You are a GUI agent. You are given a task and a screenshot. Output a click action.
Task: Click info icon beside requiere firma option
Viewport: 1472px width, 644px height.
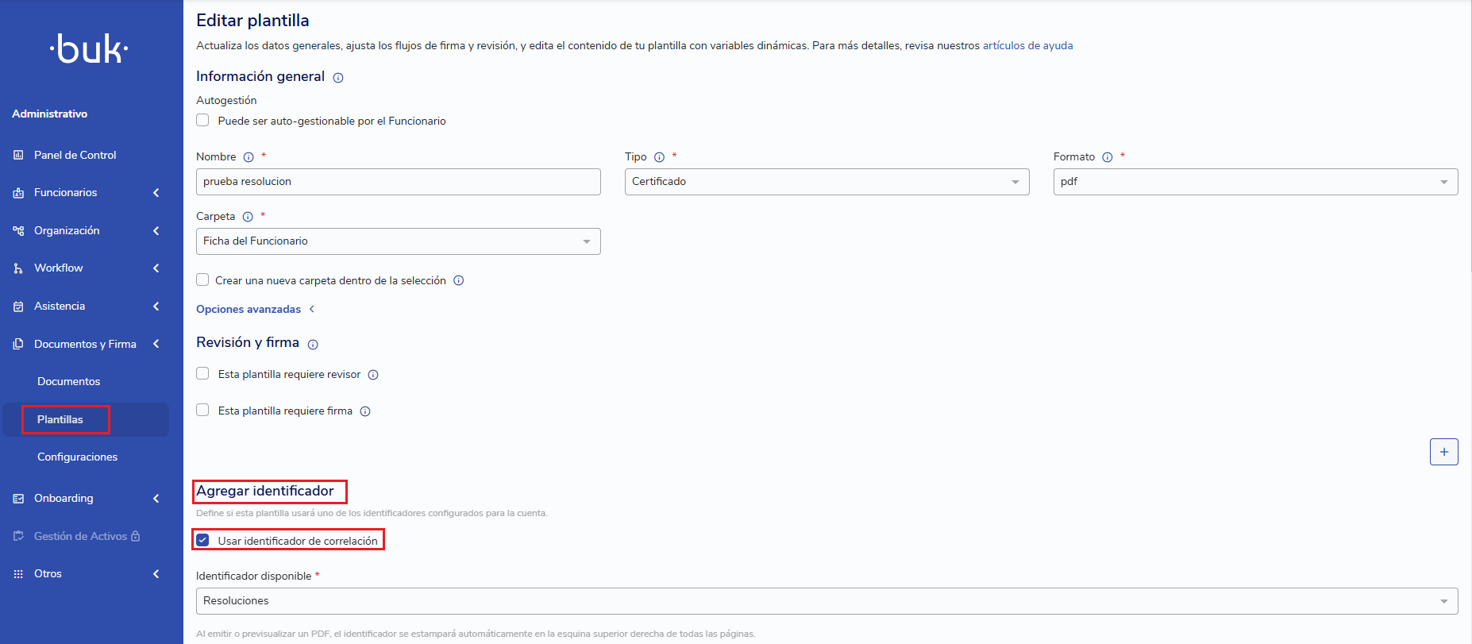(x=365, y=411)
